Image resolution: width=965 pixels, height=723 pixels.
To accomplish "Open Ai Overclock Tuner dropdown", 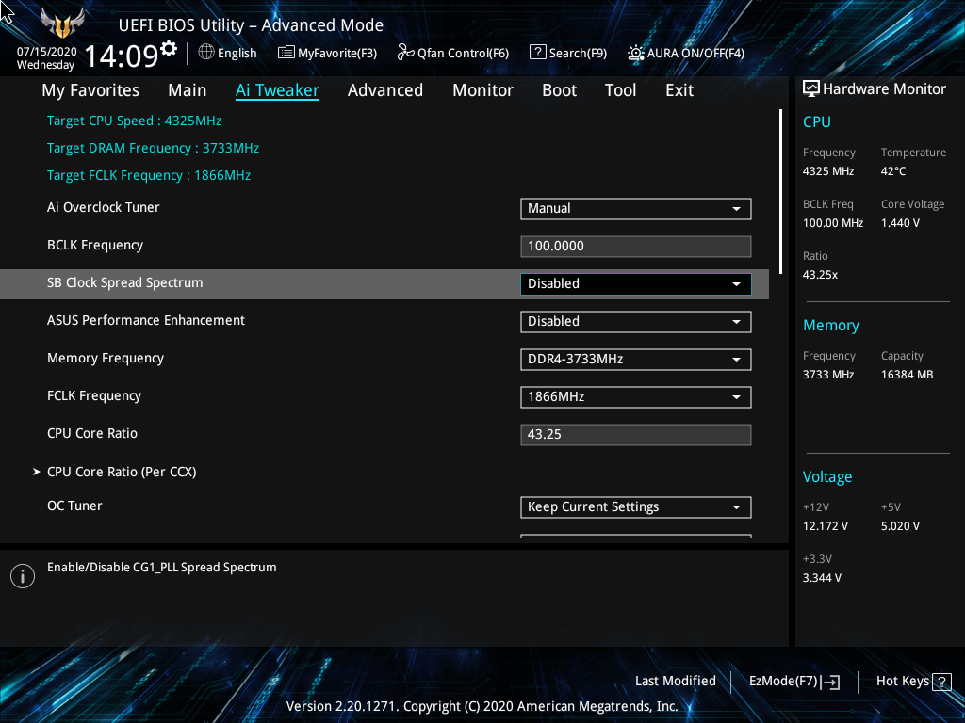I will pos(636,208).
